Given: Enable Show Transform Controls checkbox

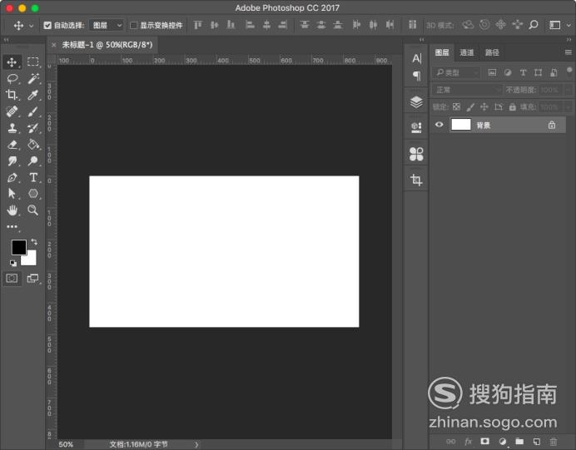Looking at the screenshot, I should tap(134, 25).
